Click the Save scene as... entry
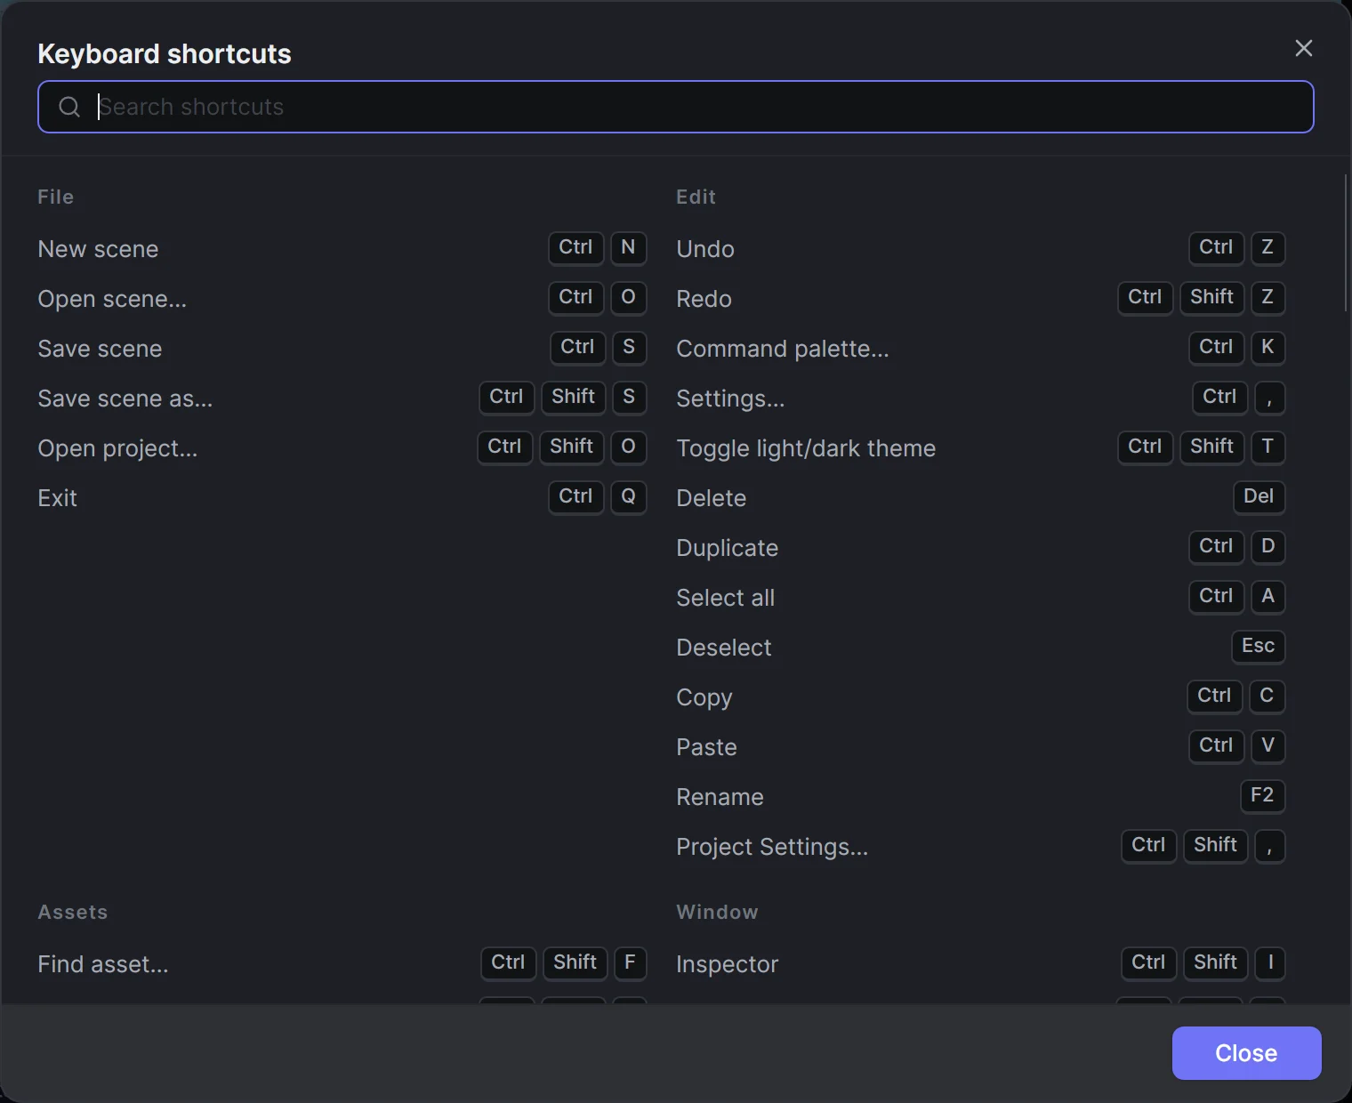1352x1103 pixels. click(342, 398)
